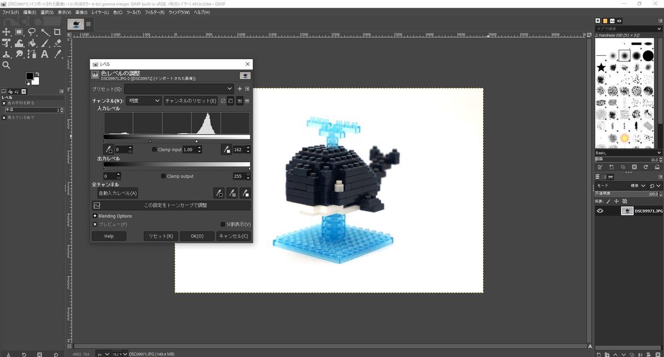The height and width of the screenshot is (357, 664).
Task: Enable 分割表示(V) split view checkbox
Action: [223, 224]
